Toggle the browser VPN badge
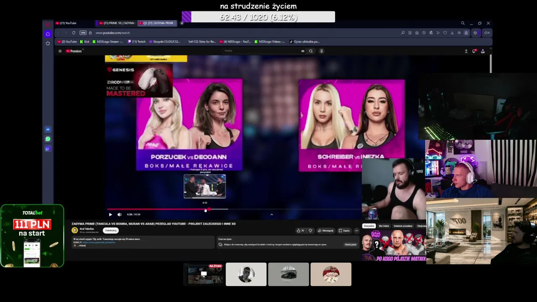 tap(83, 33)
